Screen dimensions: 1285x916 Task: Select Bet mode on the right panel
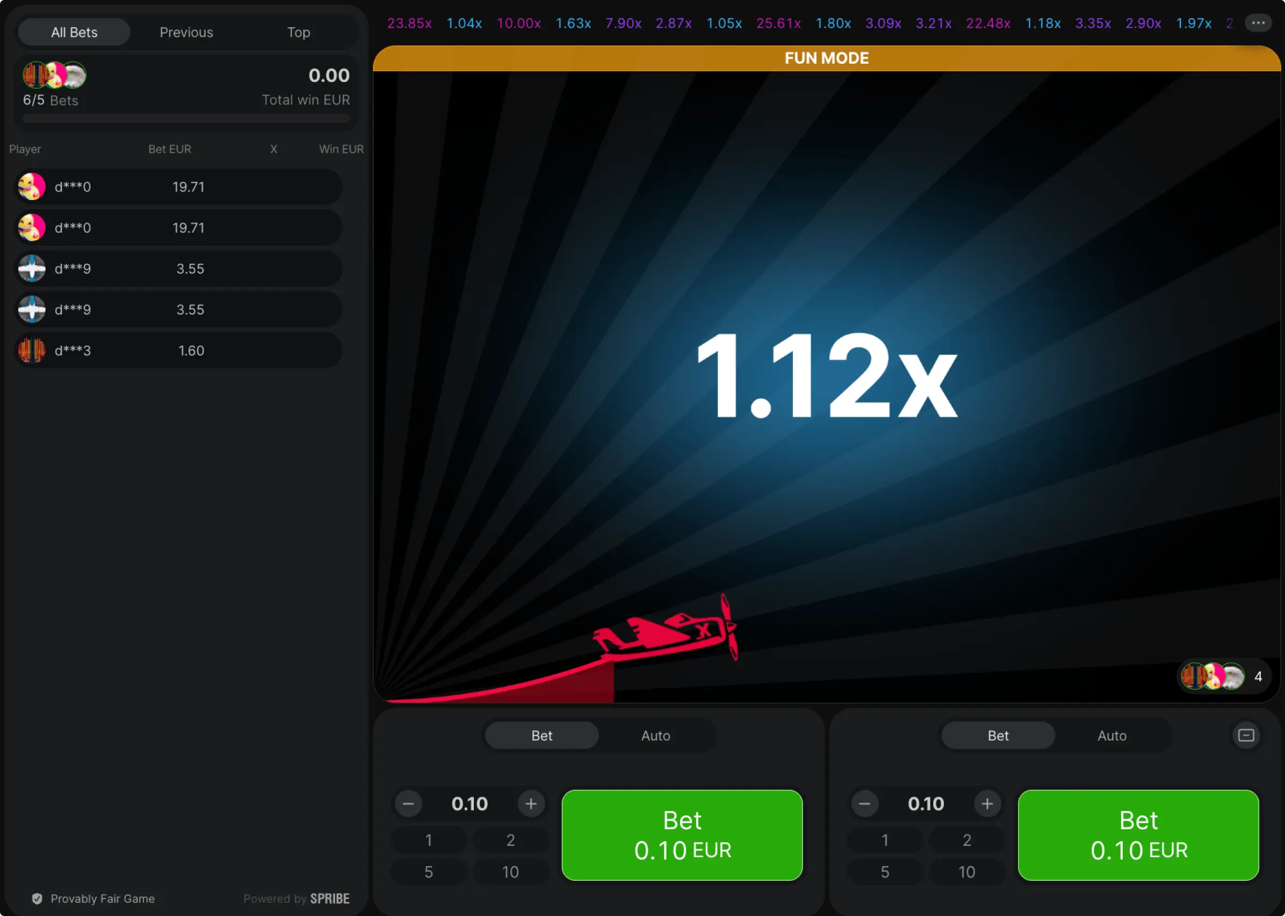[x=998, y=735]
